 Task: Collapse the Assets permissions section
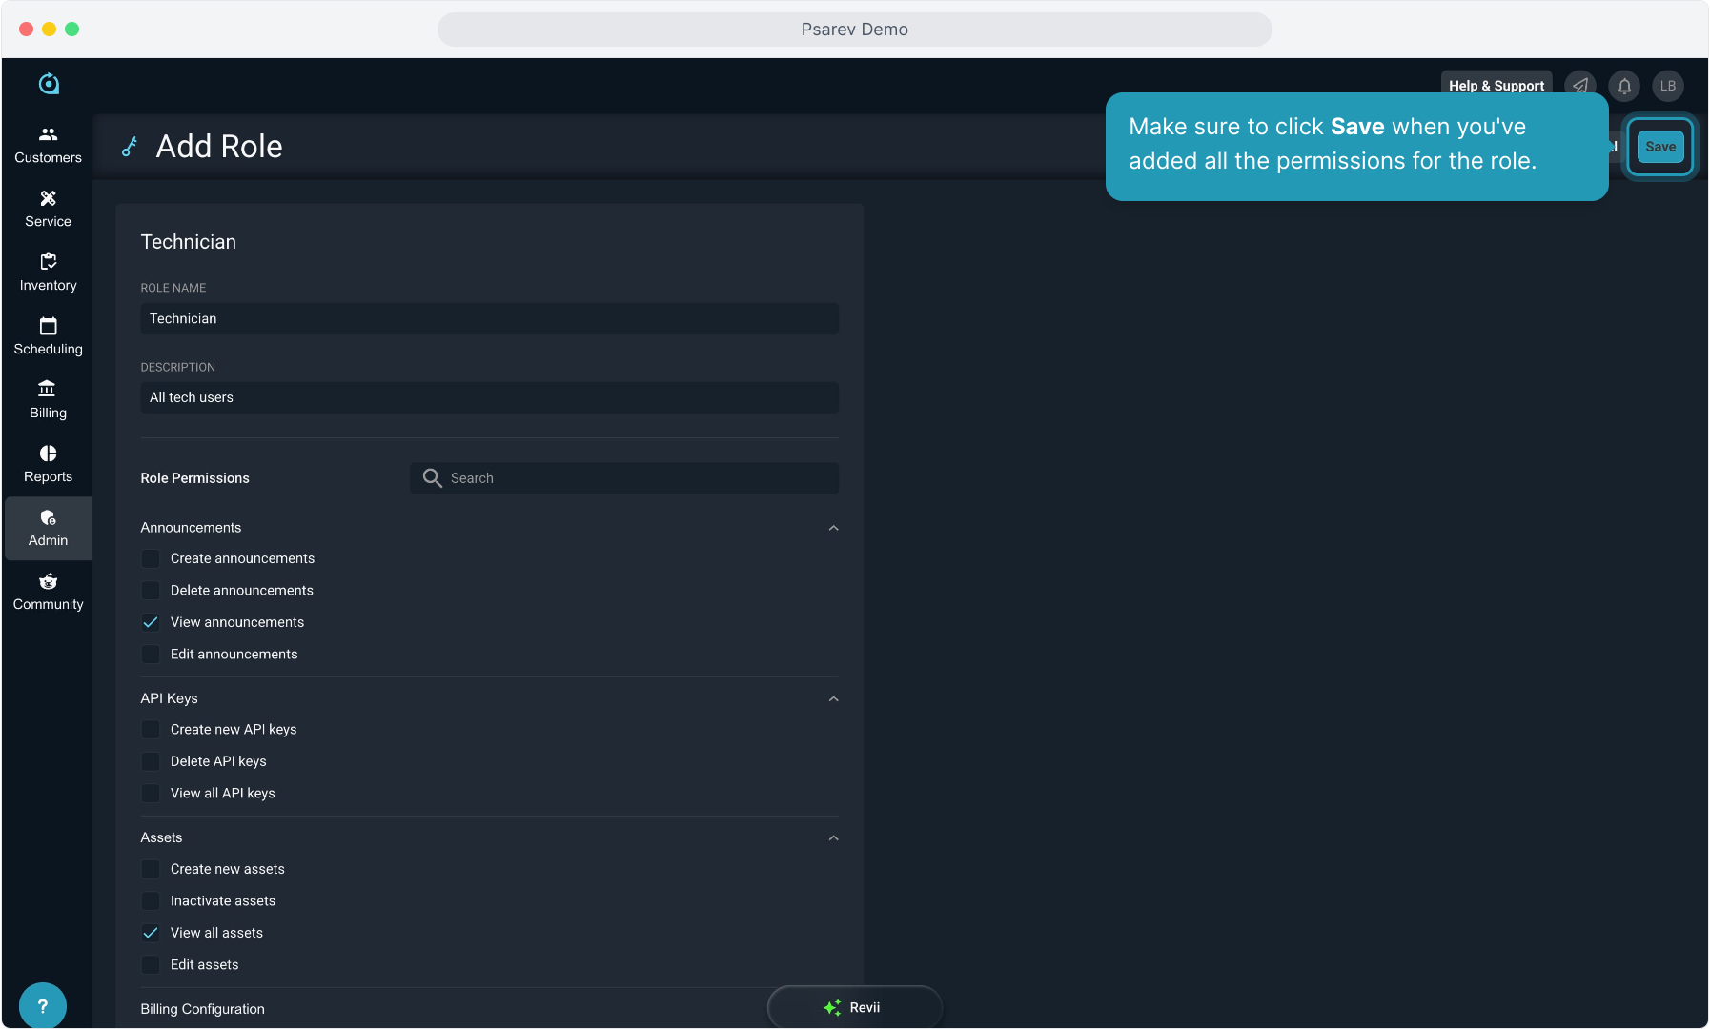pyautogui.click(x=833, y=838)
